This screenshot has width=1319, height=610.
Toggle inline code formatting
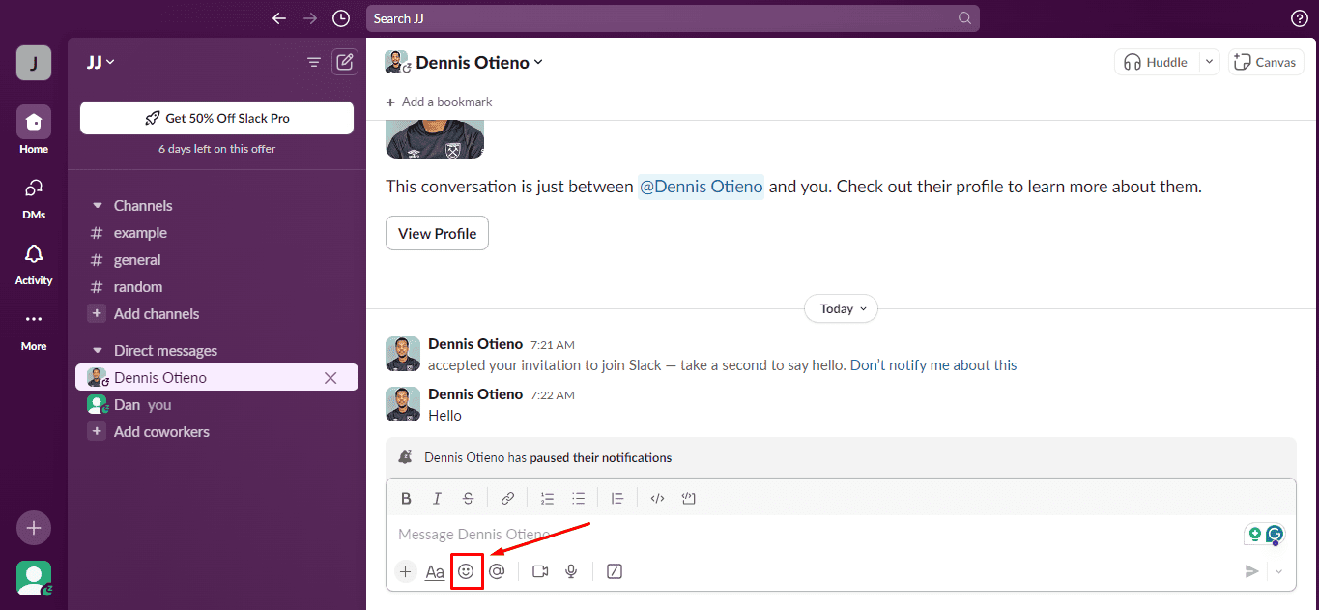click(x=657, y=499)
